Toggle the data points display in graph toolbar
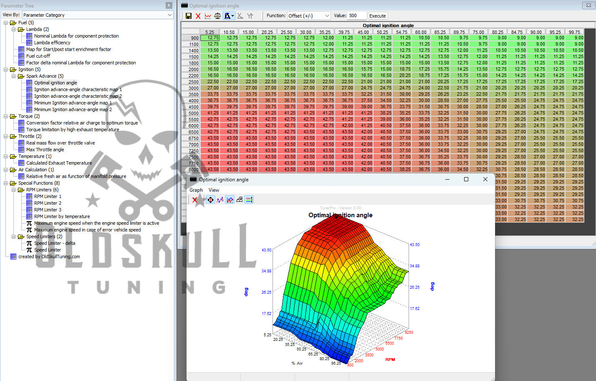 coord(220,200)
